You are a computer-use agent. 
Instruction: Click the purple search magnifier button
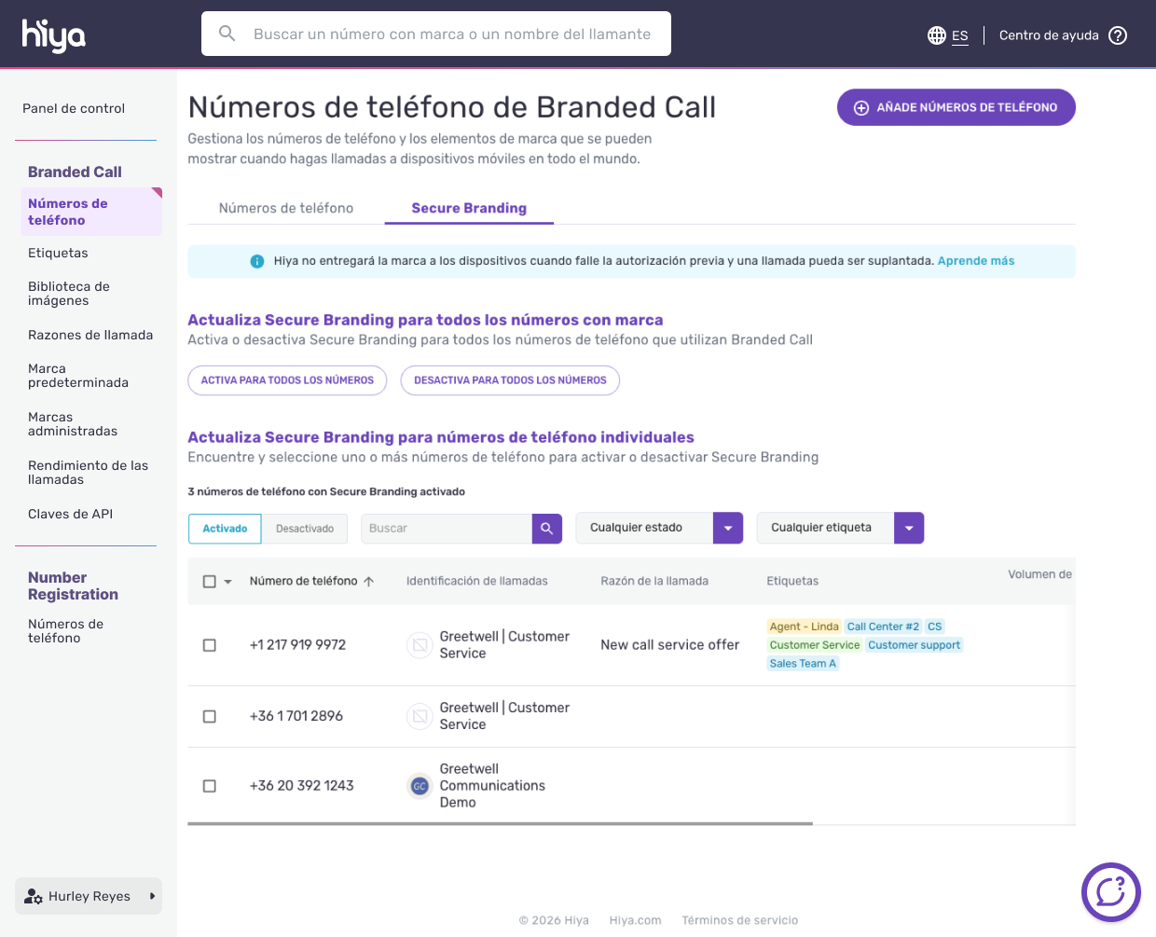pyautogui.click(x=547, y=529)
